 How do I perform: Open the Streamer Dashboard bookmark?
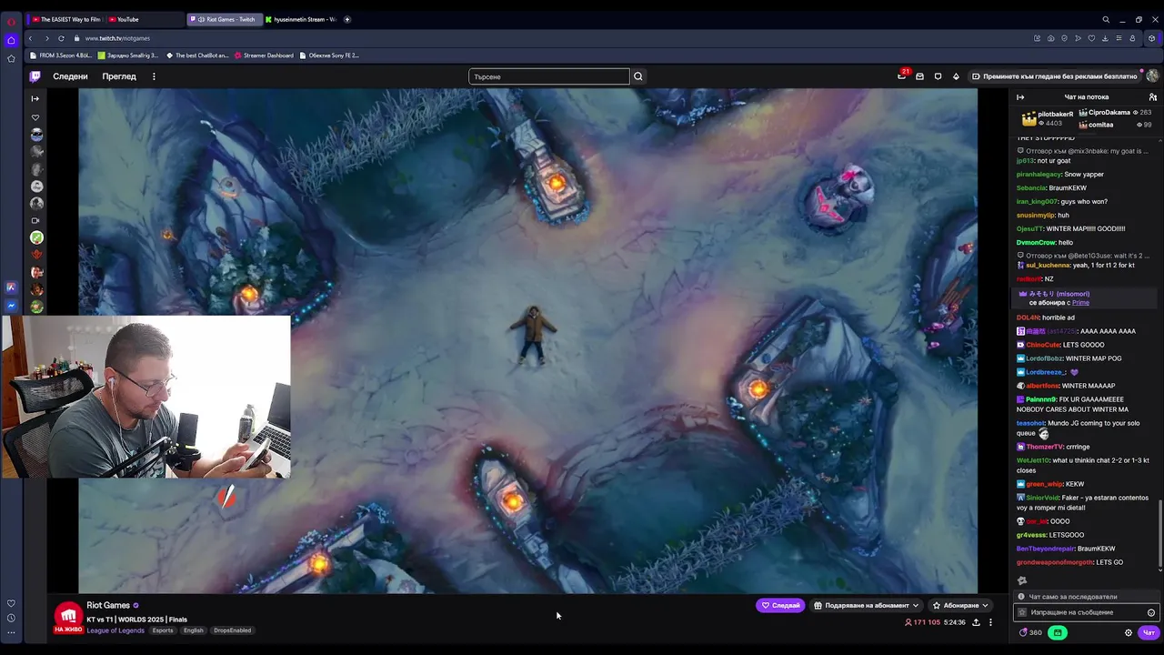tap(264, 55)
